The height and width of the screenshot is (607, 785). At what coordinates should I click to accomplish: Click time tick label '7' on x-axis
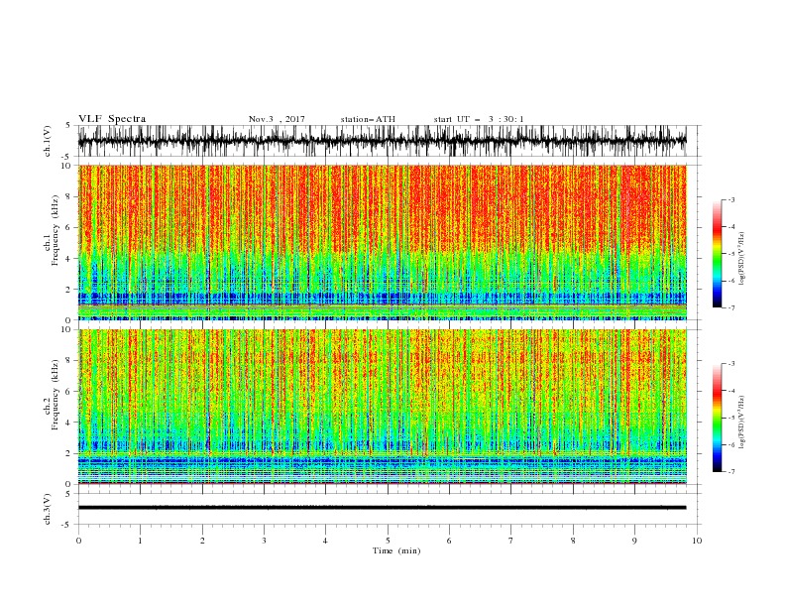coord(511,541)
